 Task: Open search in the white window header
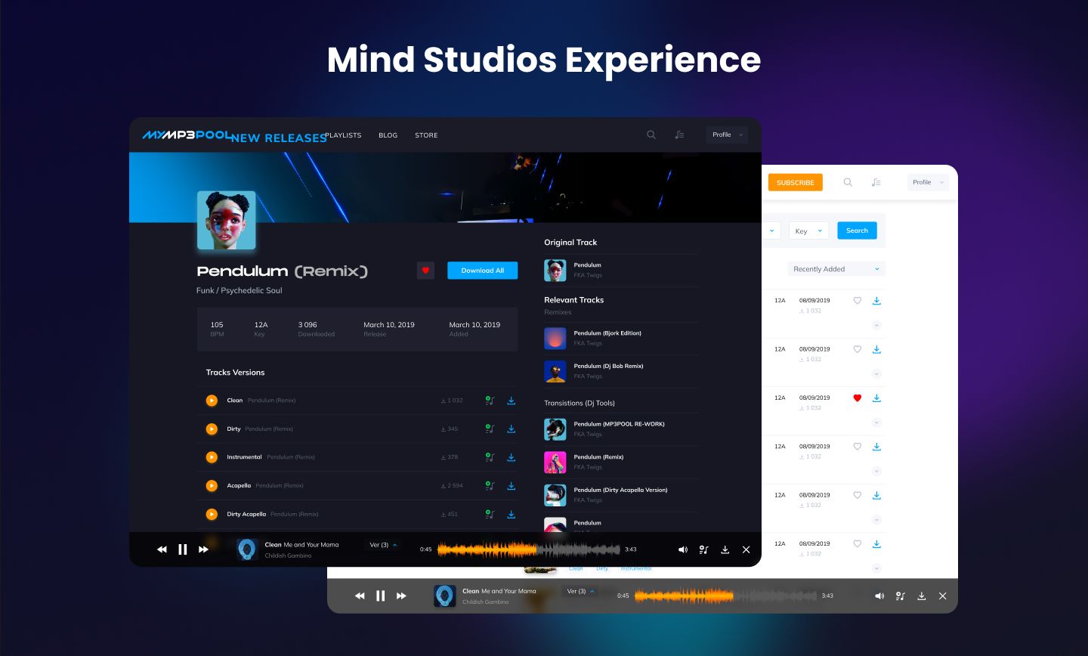click(848, 182)
